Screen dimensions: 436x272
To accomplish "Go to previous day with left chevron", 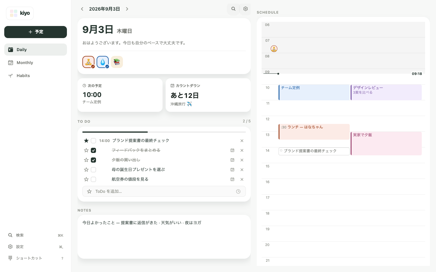I will [x=82, y=9].
